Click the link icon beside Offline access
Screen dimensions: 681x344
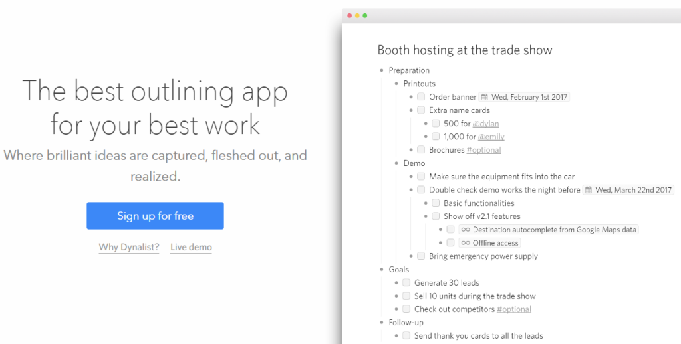466,243
